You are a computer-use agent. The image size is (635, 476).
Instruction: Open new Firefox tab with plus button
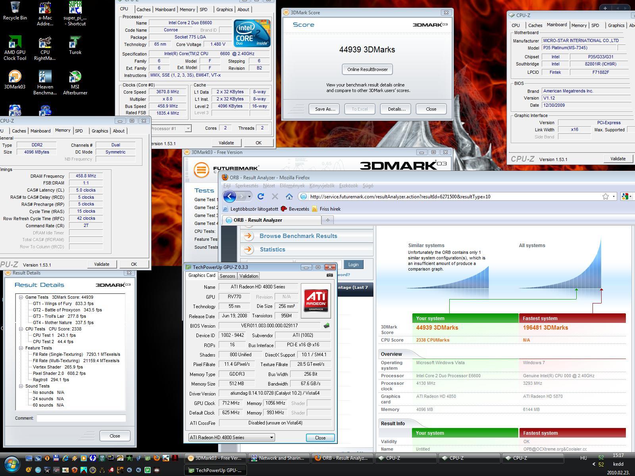click(x=327, y=220)
